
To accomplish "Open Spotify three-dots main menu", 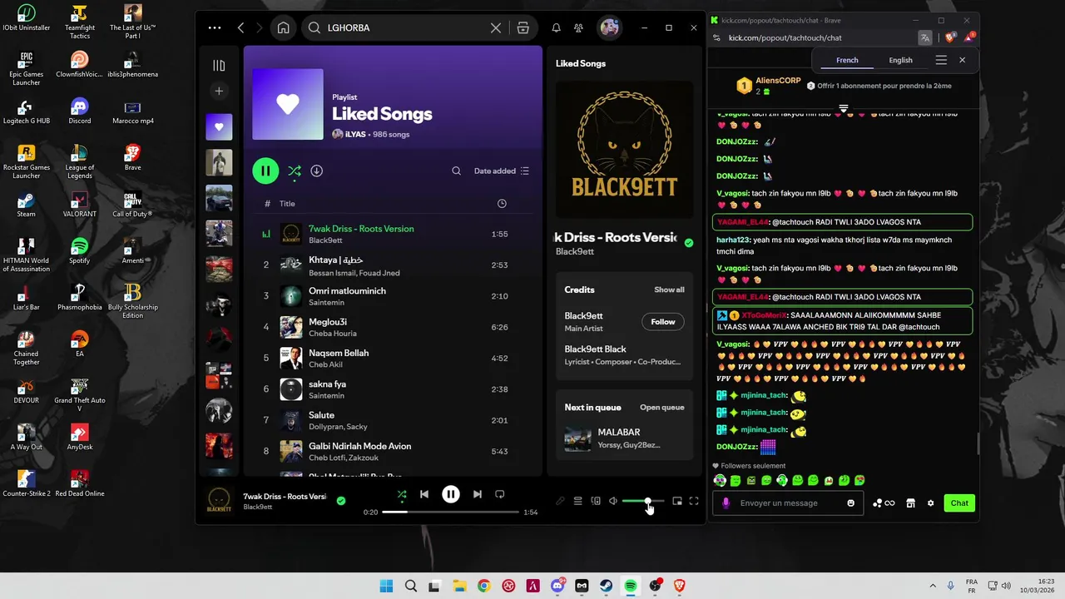I will click(215, 27).
